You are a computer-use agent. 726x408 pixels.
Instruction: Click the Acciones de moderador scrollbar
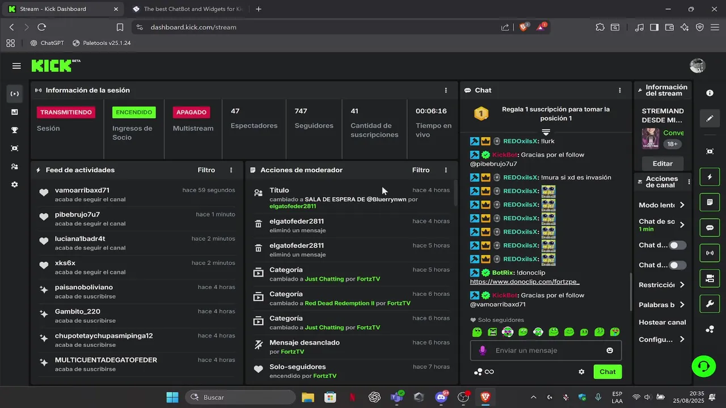point(455,194)
